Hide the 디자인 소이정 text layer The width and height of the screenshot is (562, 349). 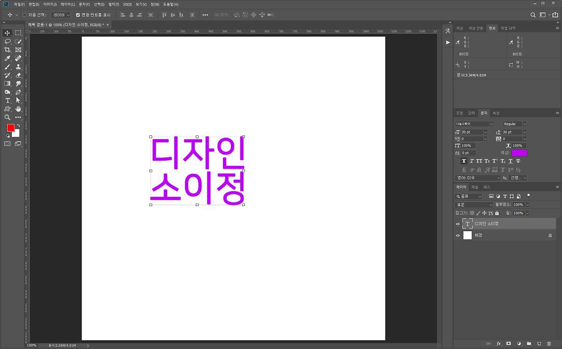tap(458, 224)
